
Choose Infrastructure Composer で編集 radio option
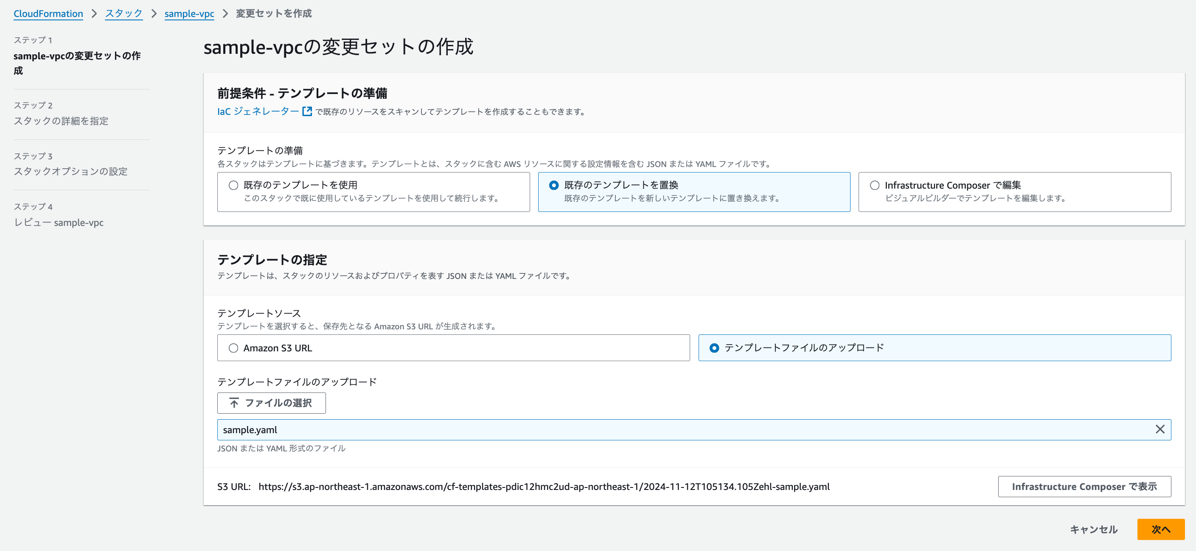(875, 186)
